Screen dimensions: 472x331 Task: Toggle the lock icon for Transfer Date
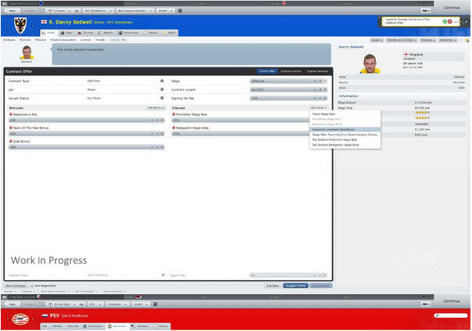coord(163,275)
